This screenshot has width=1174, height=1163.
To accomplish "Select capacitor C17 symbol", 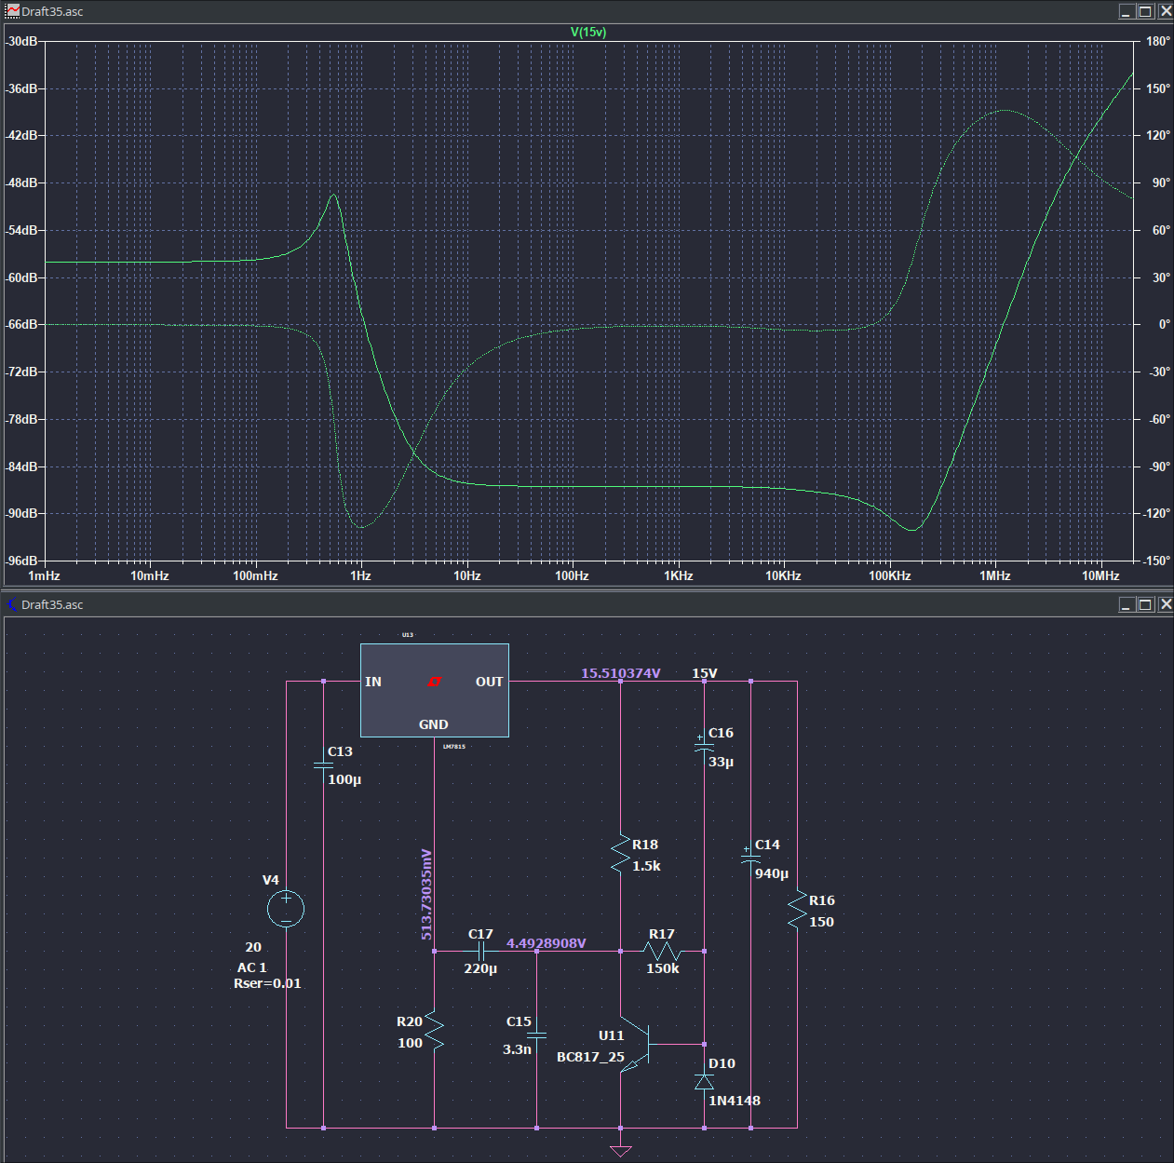I will click(x=481, y=952).
